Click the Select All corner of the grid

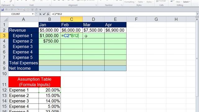[4, 19]
